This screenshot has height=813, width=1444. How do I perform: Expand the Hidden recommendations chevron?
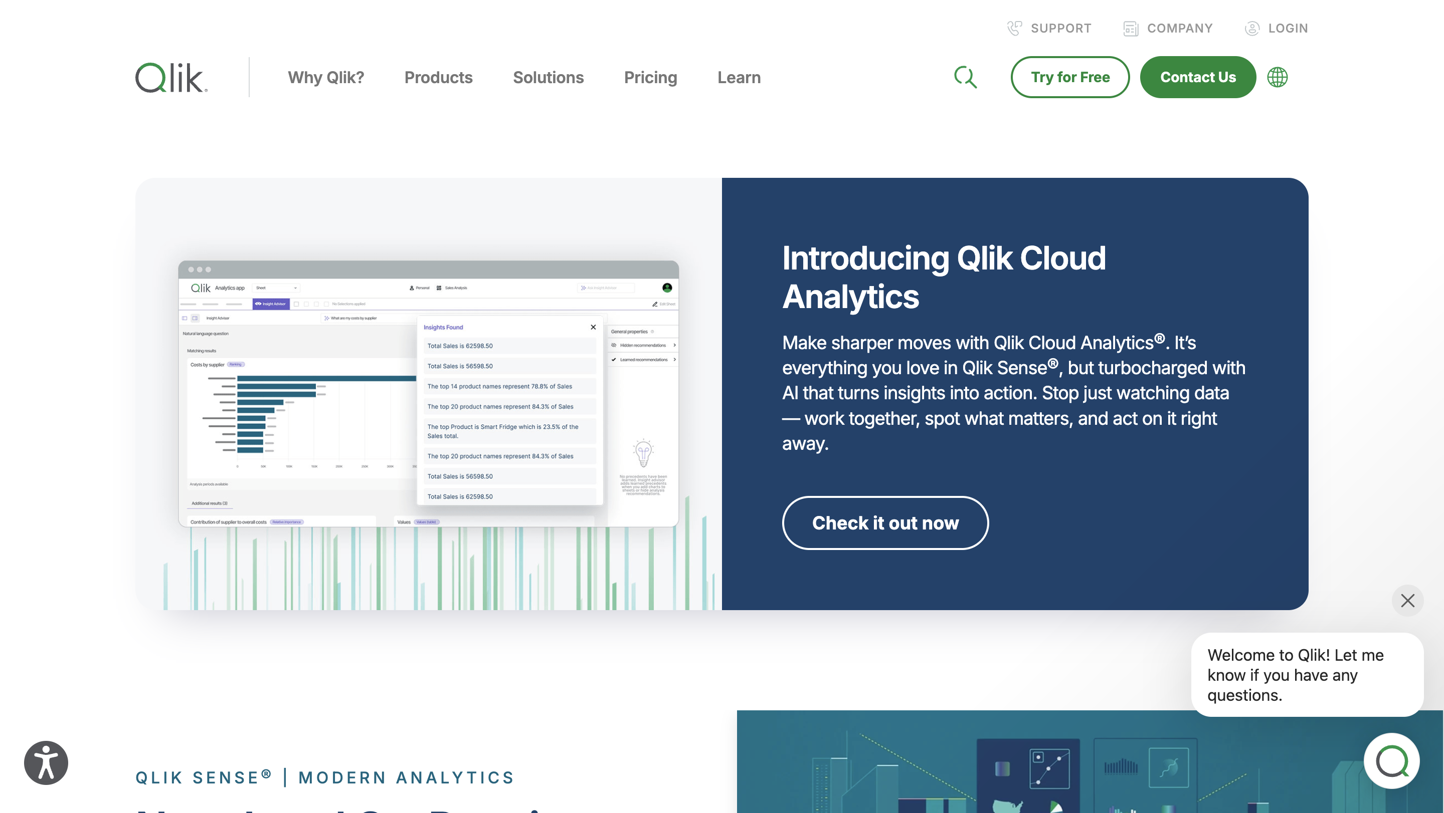pos(675,346)
